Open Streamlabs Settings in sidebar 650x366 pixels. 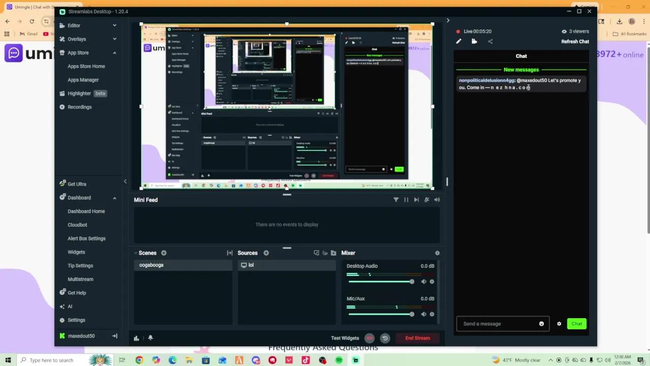pyautogui.click(x=72, y=320)
